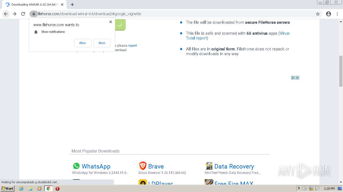Click the Free Fire MAX app icon

209,182
